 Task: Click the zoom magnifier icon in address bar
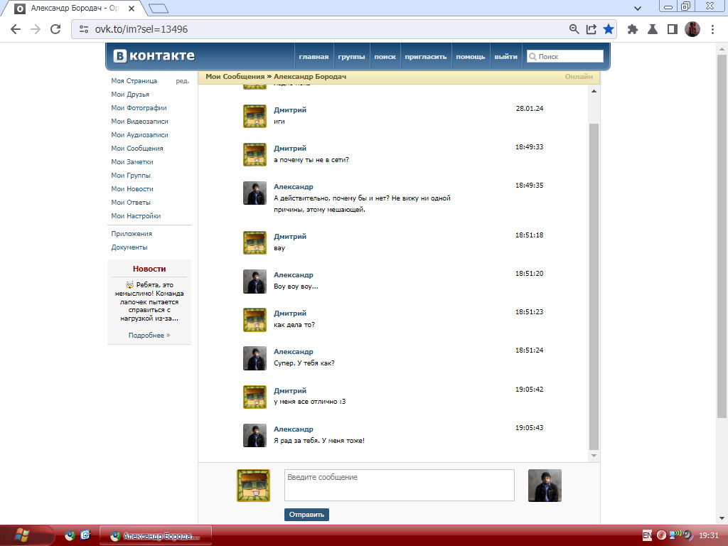click(574, 29)
